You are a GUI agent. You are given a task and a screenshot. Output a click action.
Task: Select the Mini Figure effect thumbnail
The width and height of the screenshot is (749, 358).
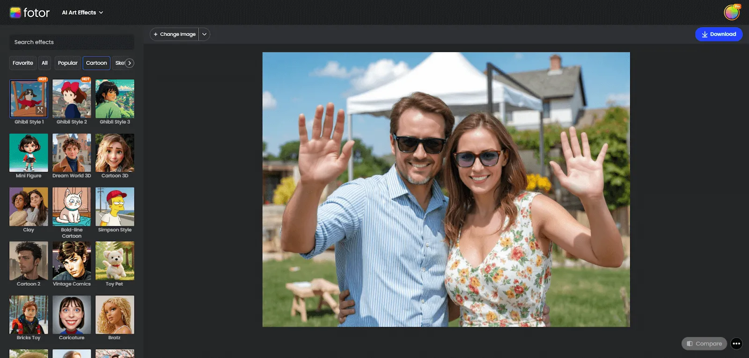[x=29, y=153]
